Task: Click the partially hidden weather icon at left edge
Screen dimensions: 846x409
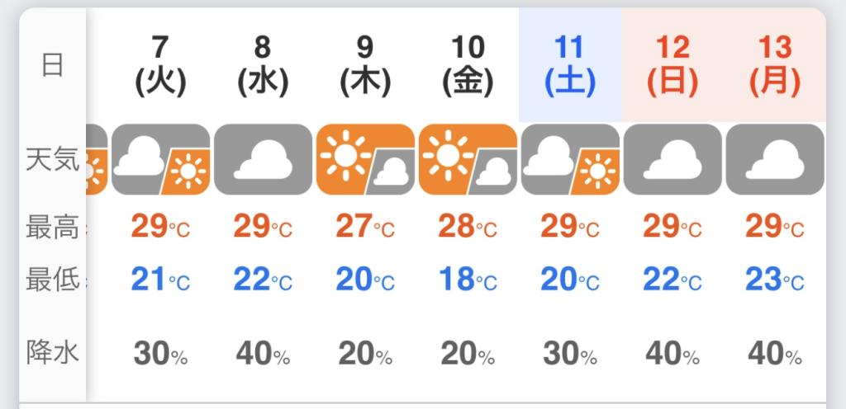Action: tap(97, 159)
